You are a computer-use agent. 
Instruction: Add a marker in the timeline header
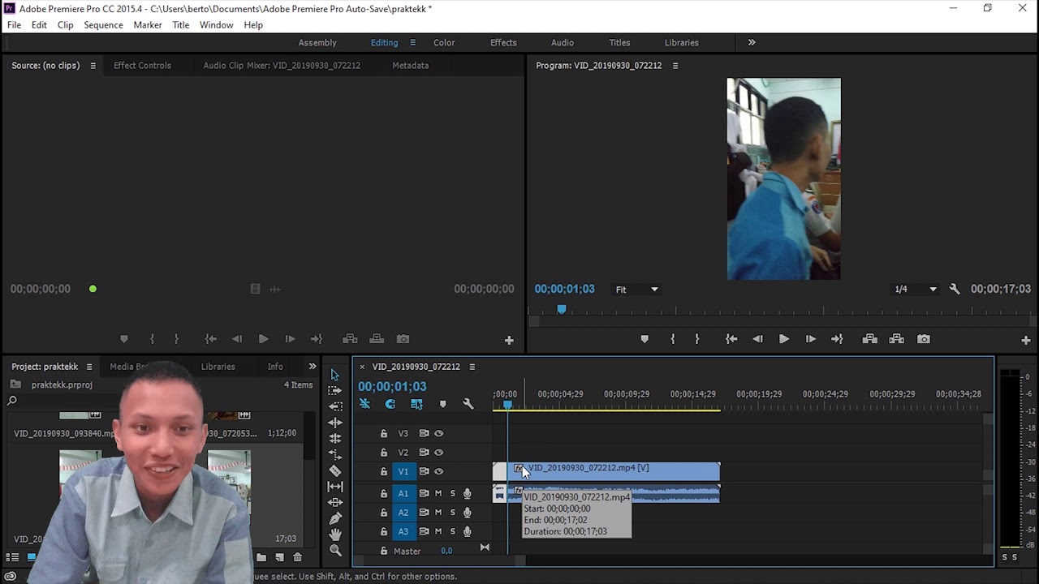pos(442,404)
